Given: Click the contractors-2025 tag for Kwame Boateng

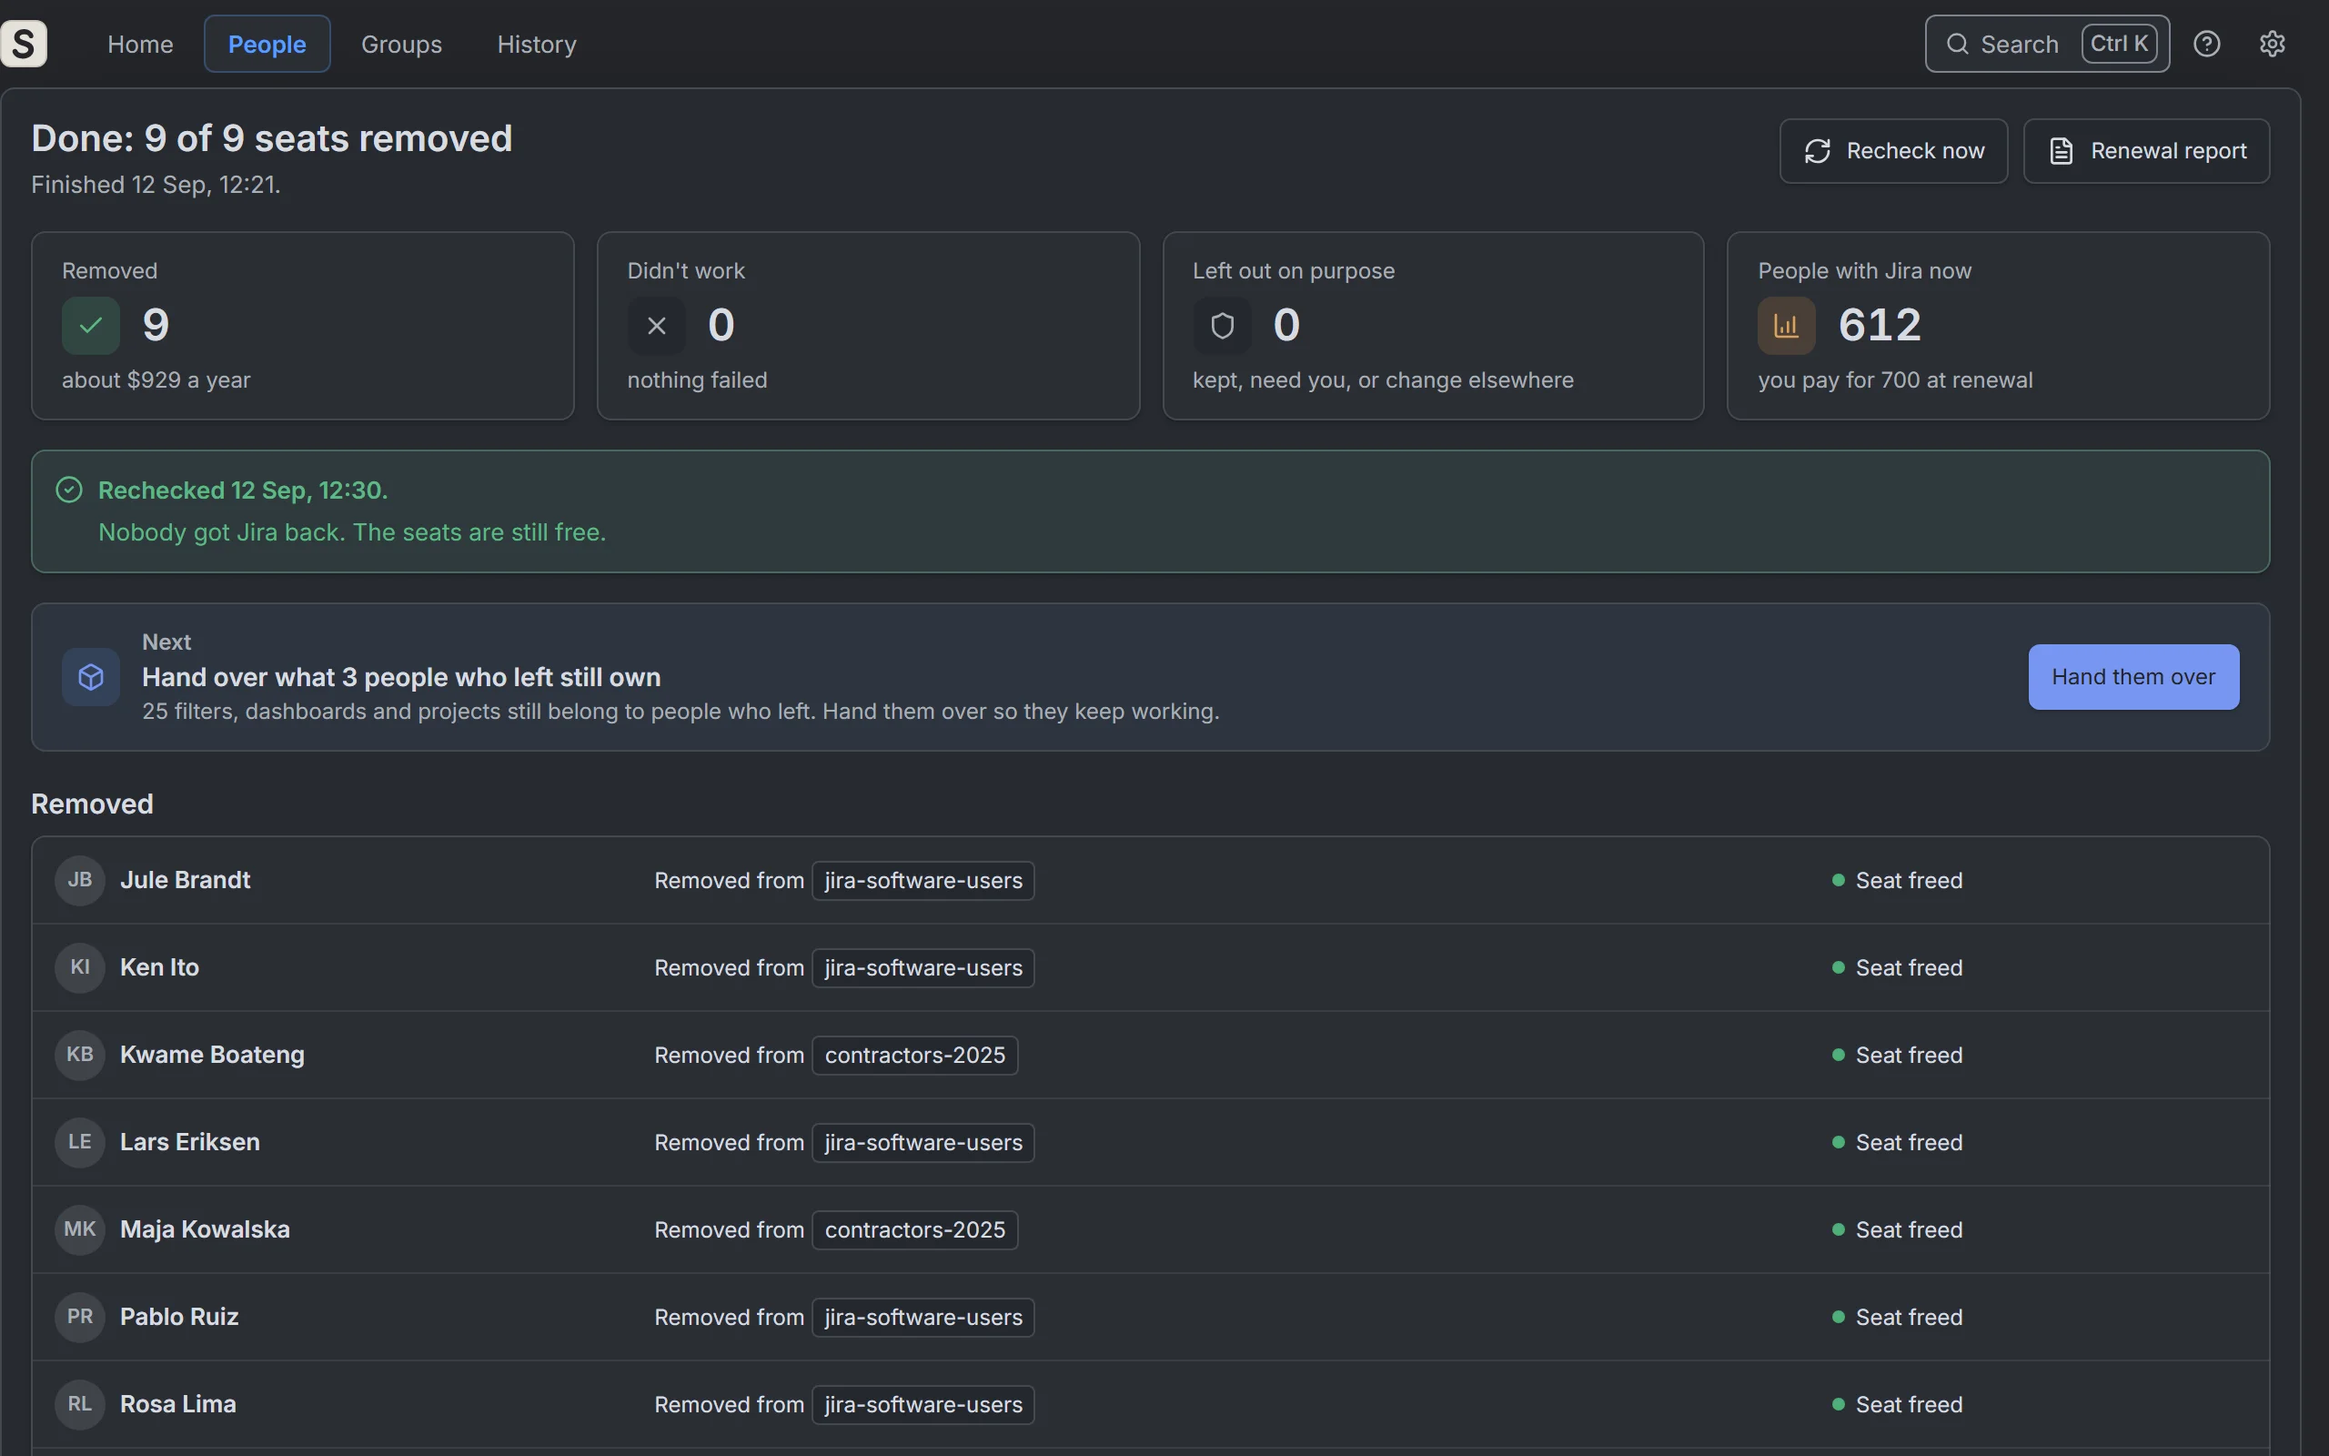Looking at the screenshot, I should click(914, 1055).
